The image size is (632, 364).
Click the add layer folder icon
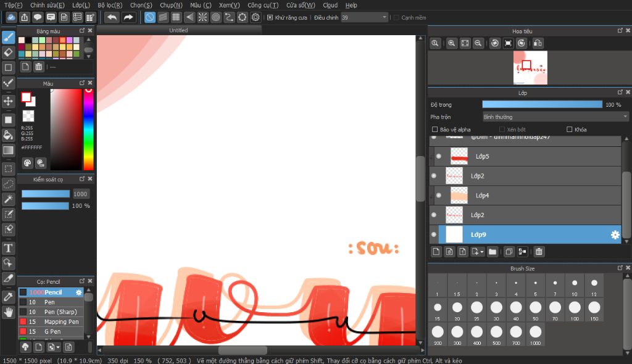pos(493,252)
